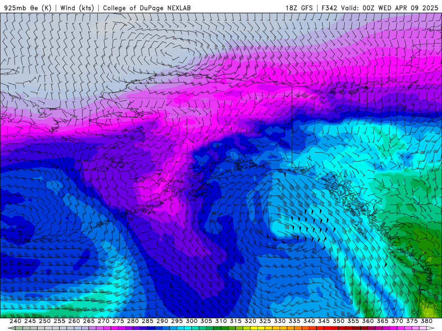This screenshot has width=442, height=331.
Task: Click the 265 value on the color scale
Action: 88,321
